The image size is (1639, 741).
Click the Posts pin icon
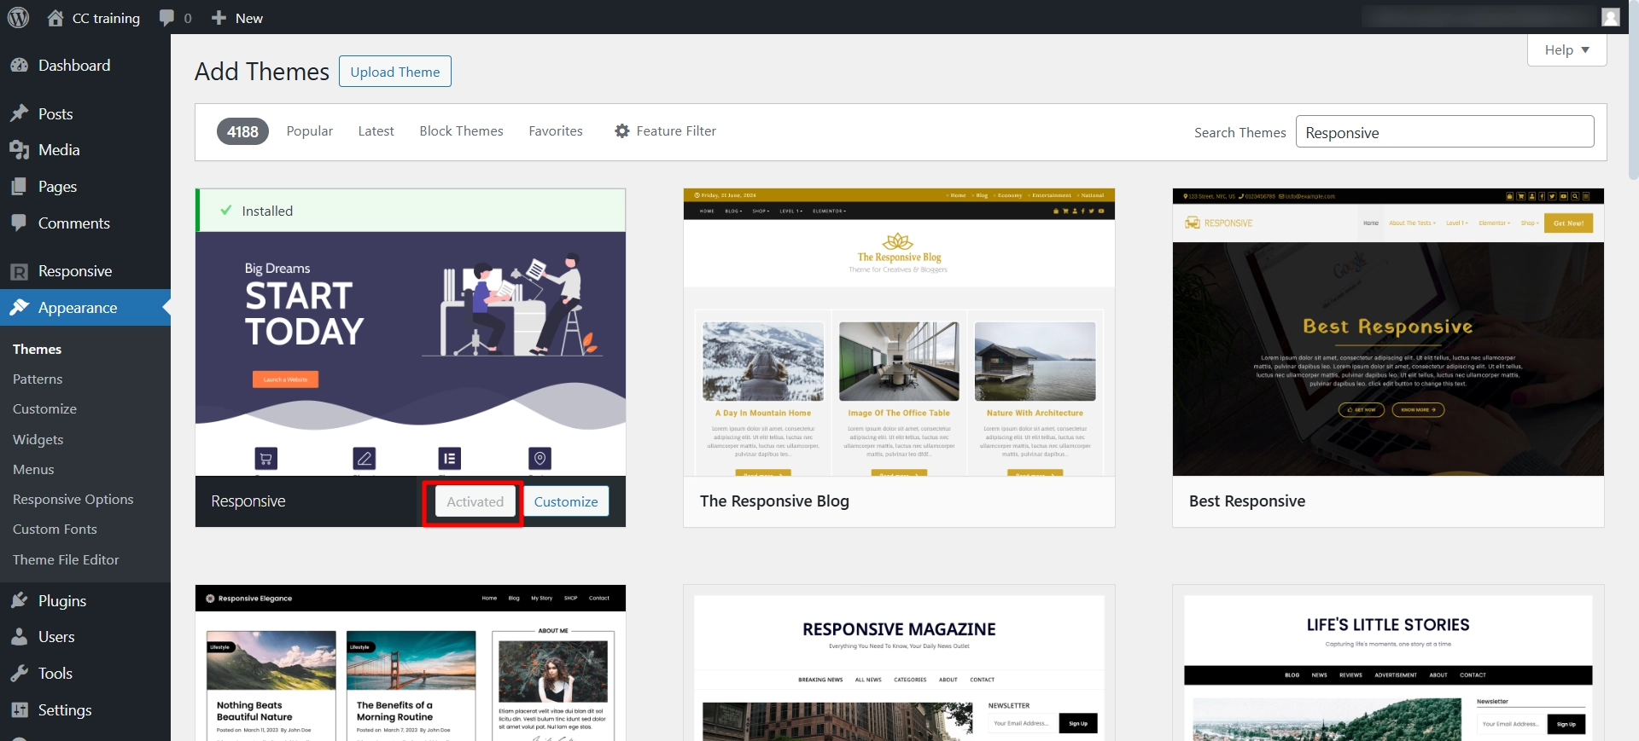click(x=19, y=113)
